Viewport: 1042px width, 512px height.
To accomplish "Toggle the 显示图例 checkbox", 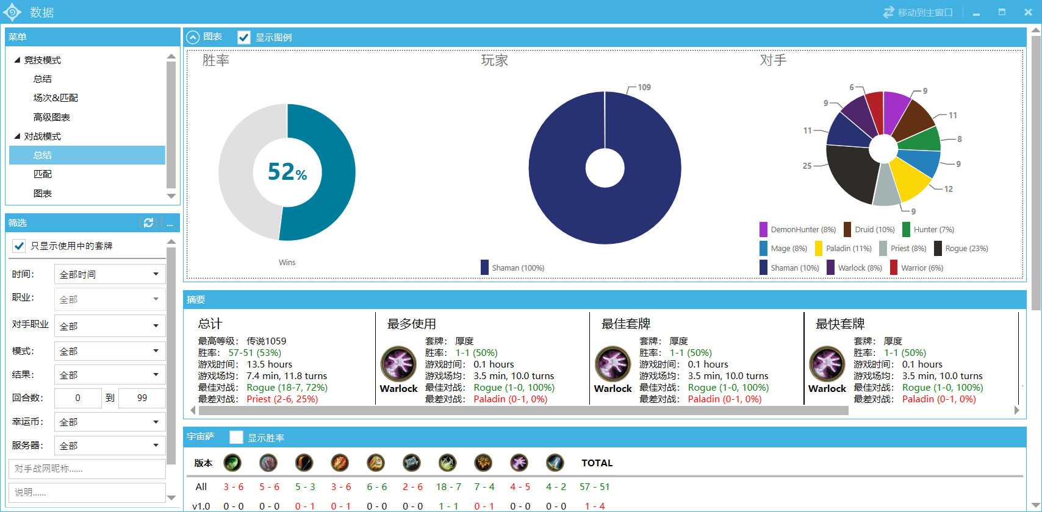I will (244, 37).
